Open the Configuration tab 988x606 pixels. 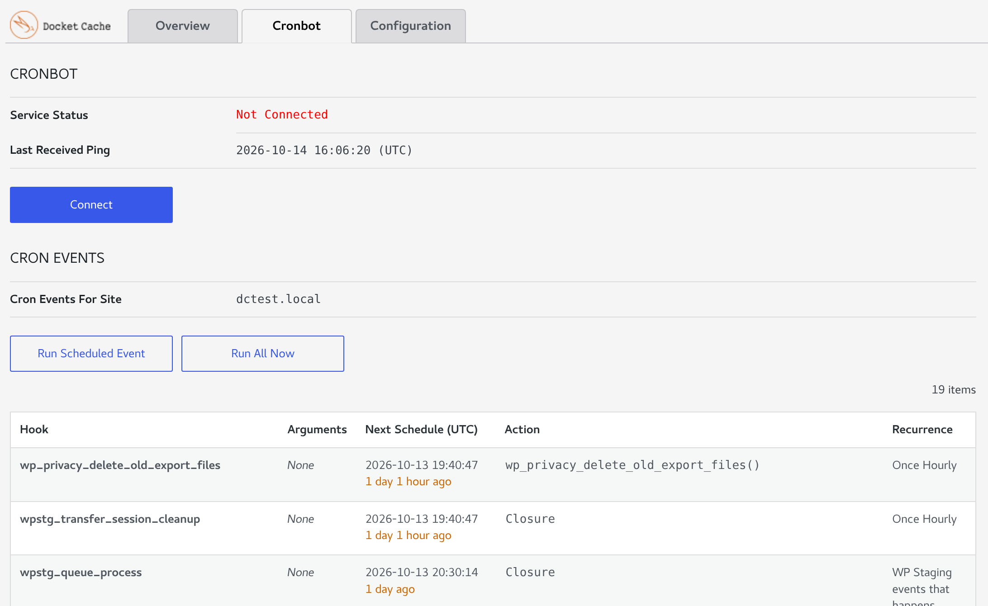pos(411,26)
